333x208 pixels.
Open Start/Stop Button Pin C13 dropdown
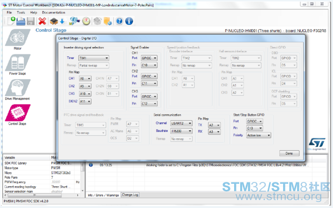point(255,128)
